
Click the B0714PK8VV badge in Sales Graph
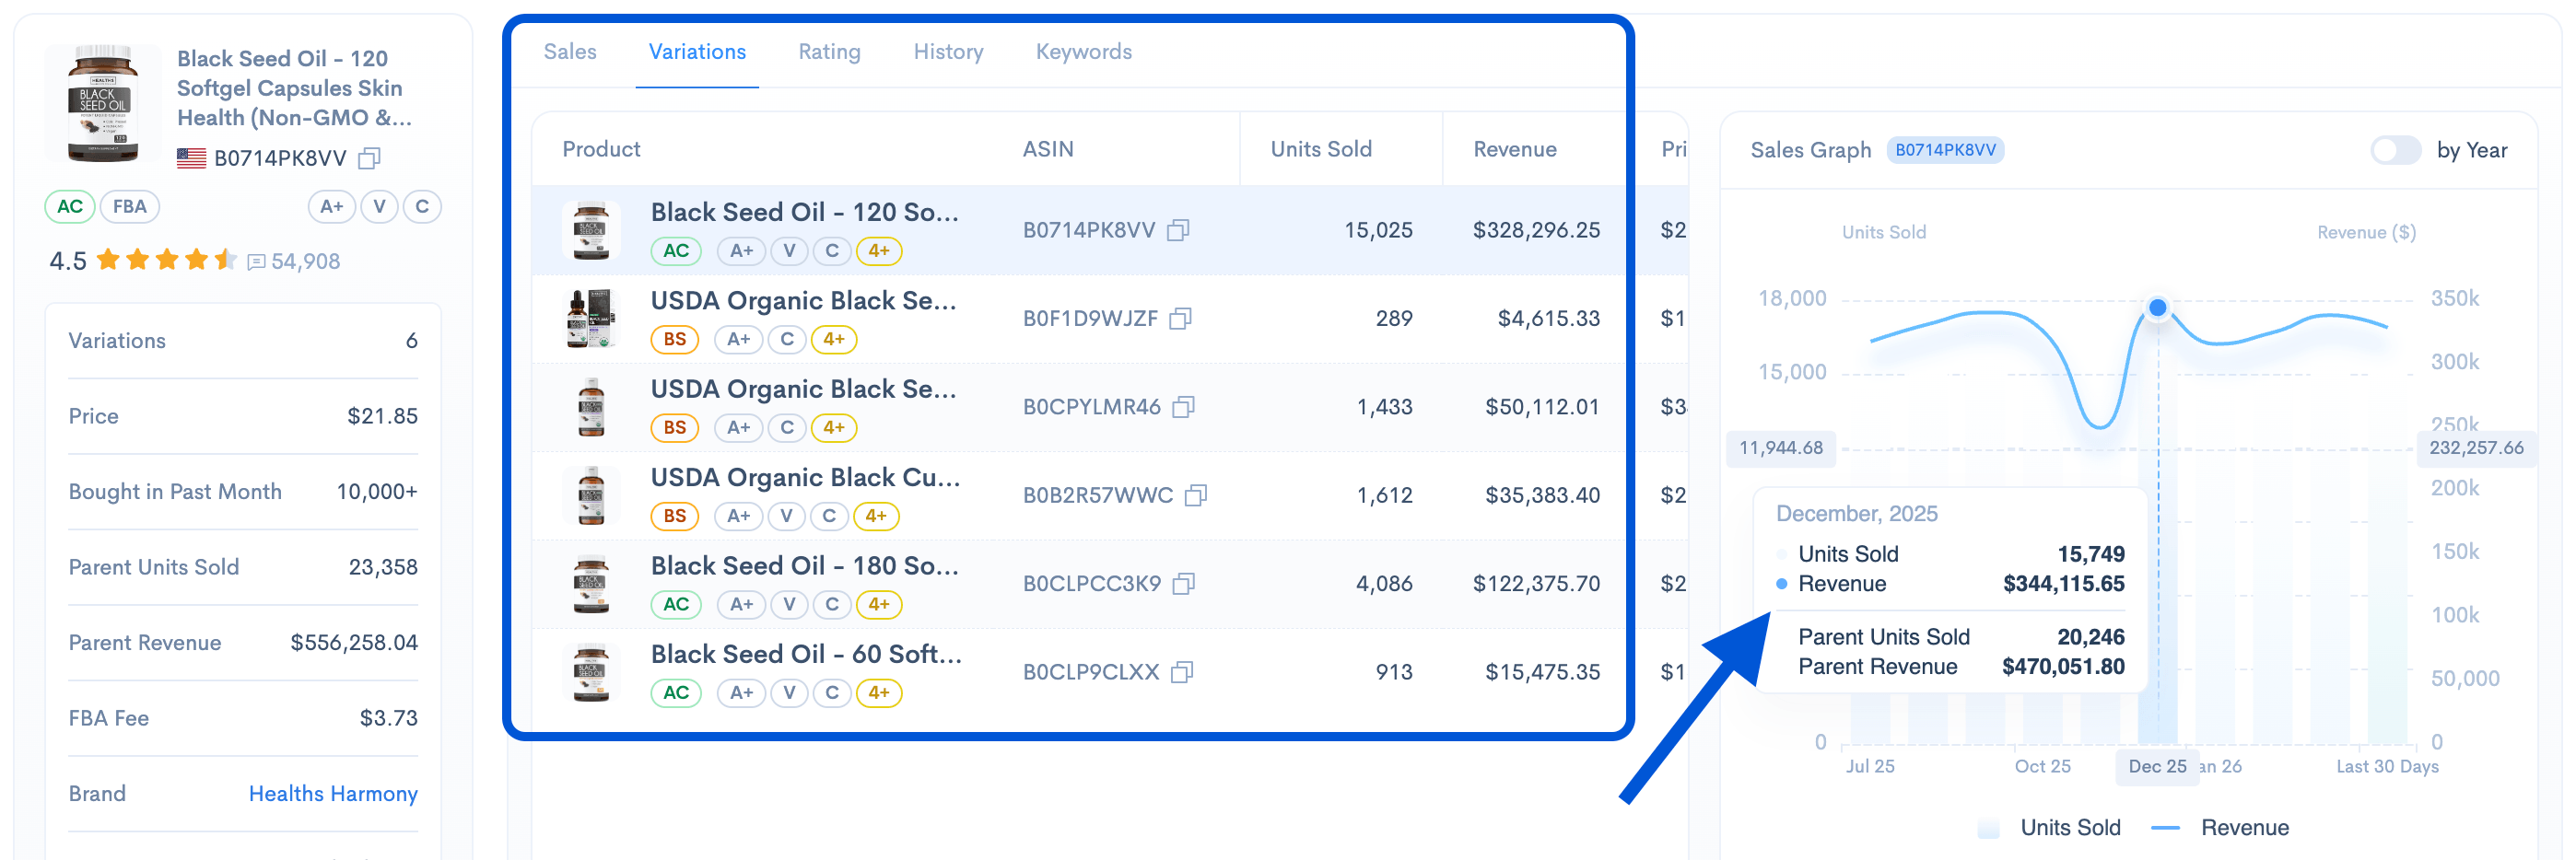pyautogui.click(x=1944, y=150)
